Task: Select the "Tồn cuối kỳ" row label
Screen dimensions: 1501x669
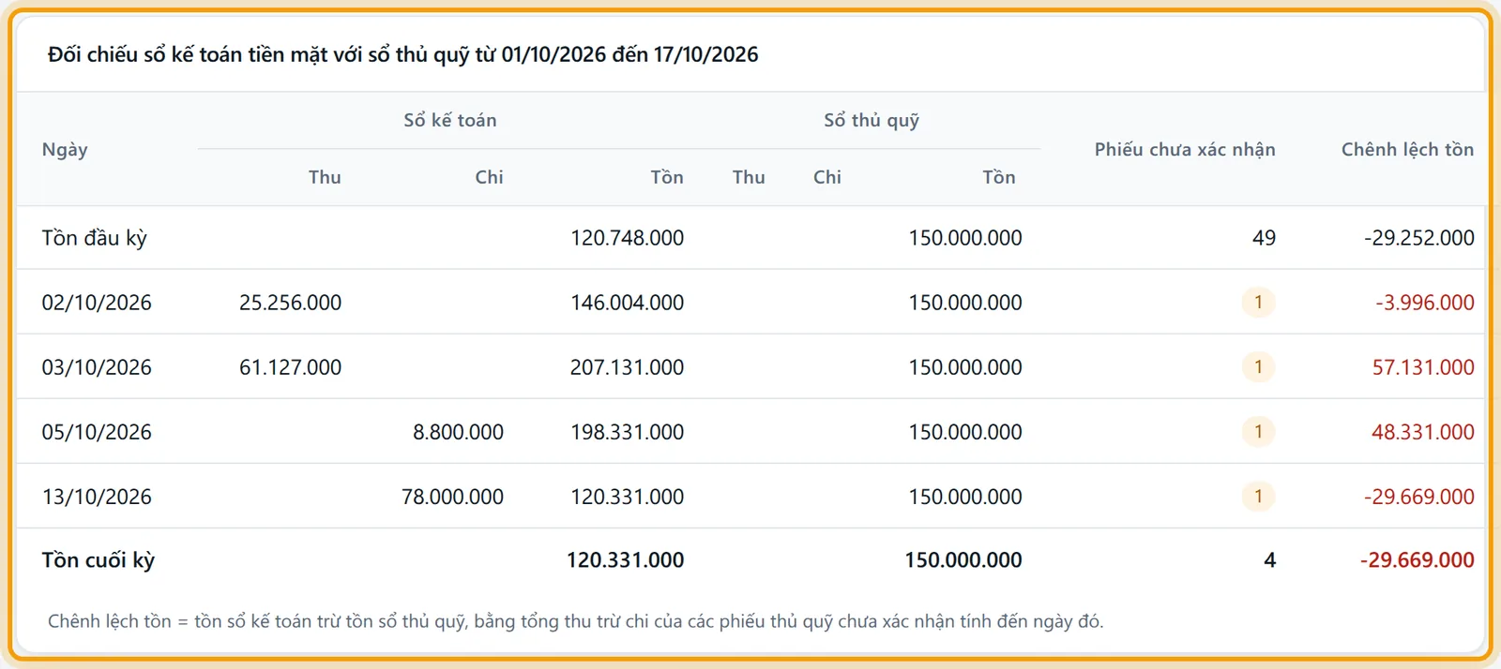Action: tap(99, 560)
